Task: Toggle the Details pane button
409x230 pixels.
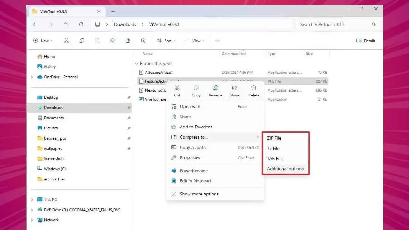Action: (366, 41)
